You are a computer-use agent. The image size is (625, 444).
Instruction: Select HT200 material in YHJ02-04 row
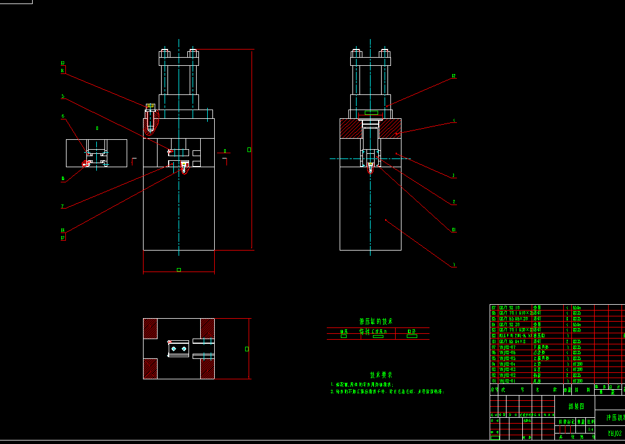577,364
